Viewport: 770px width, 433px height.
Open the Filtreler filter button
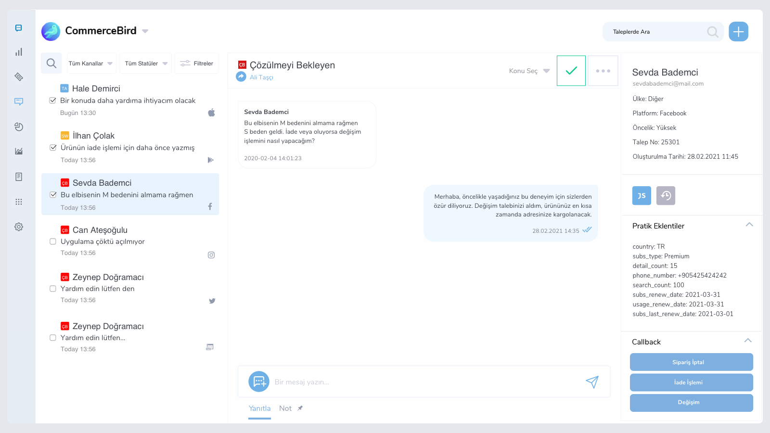[x=197, y=64]
